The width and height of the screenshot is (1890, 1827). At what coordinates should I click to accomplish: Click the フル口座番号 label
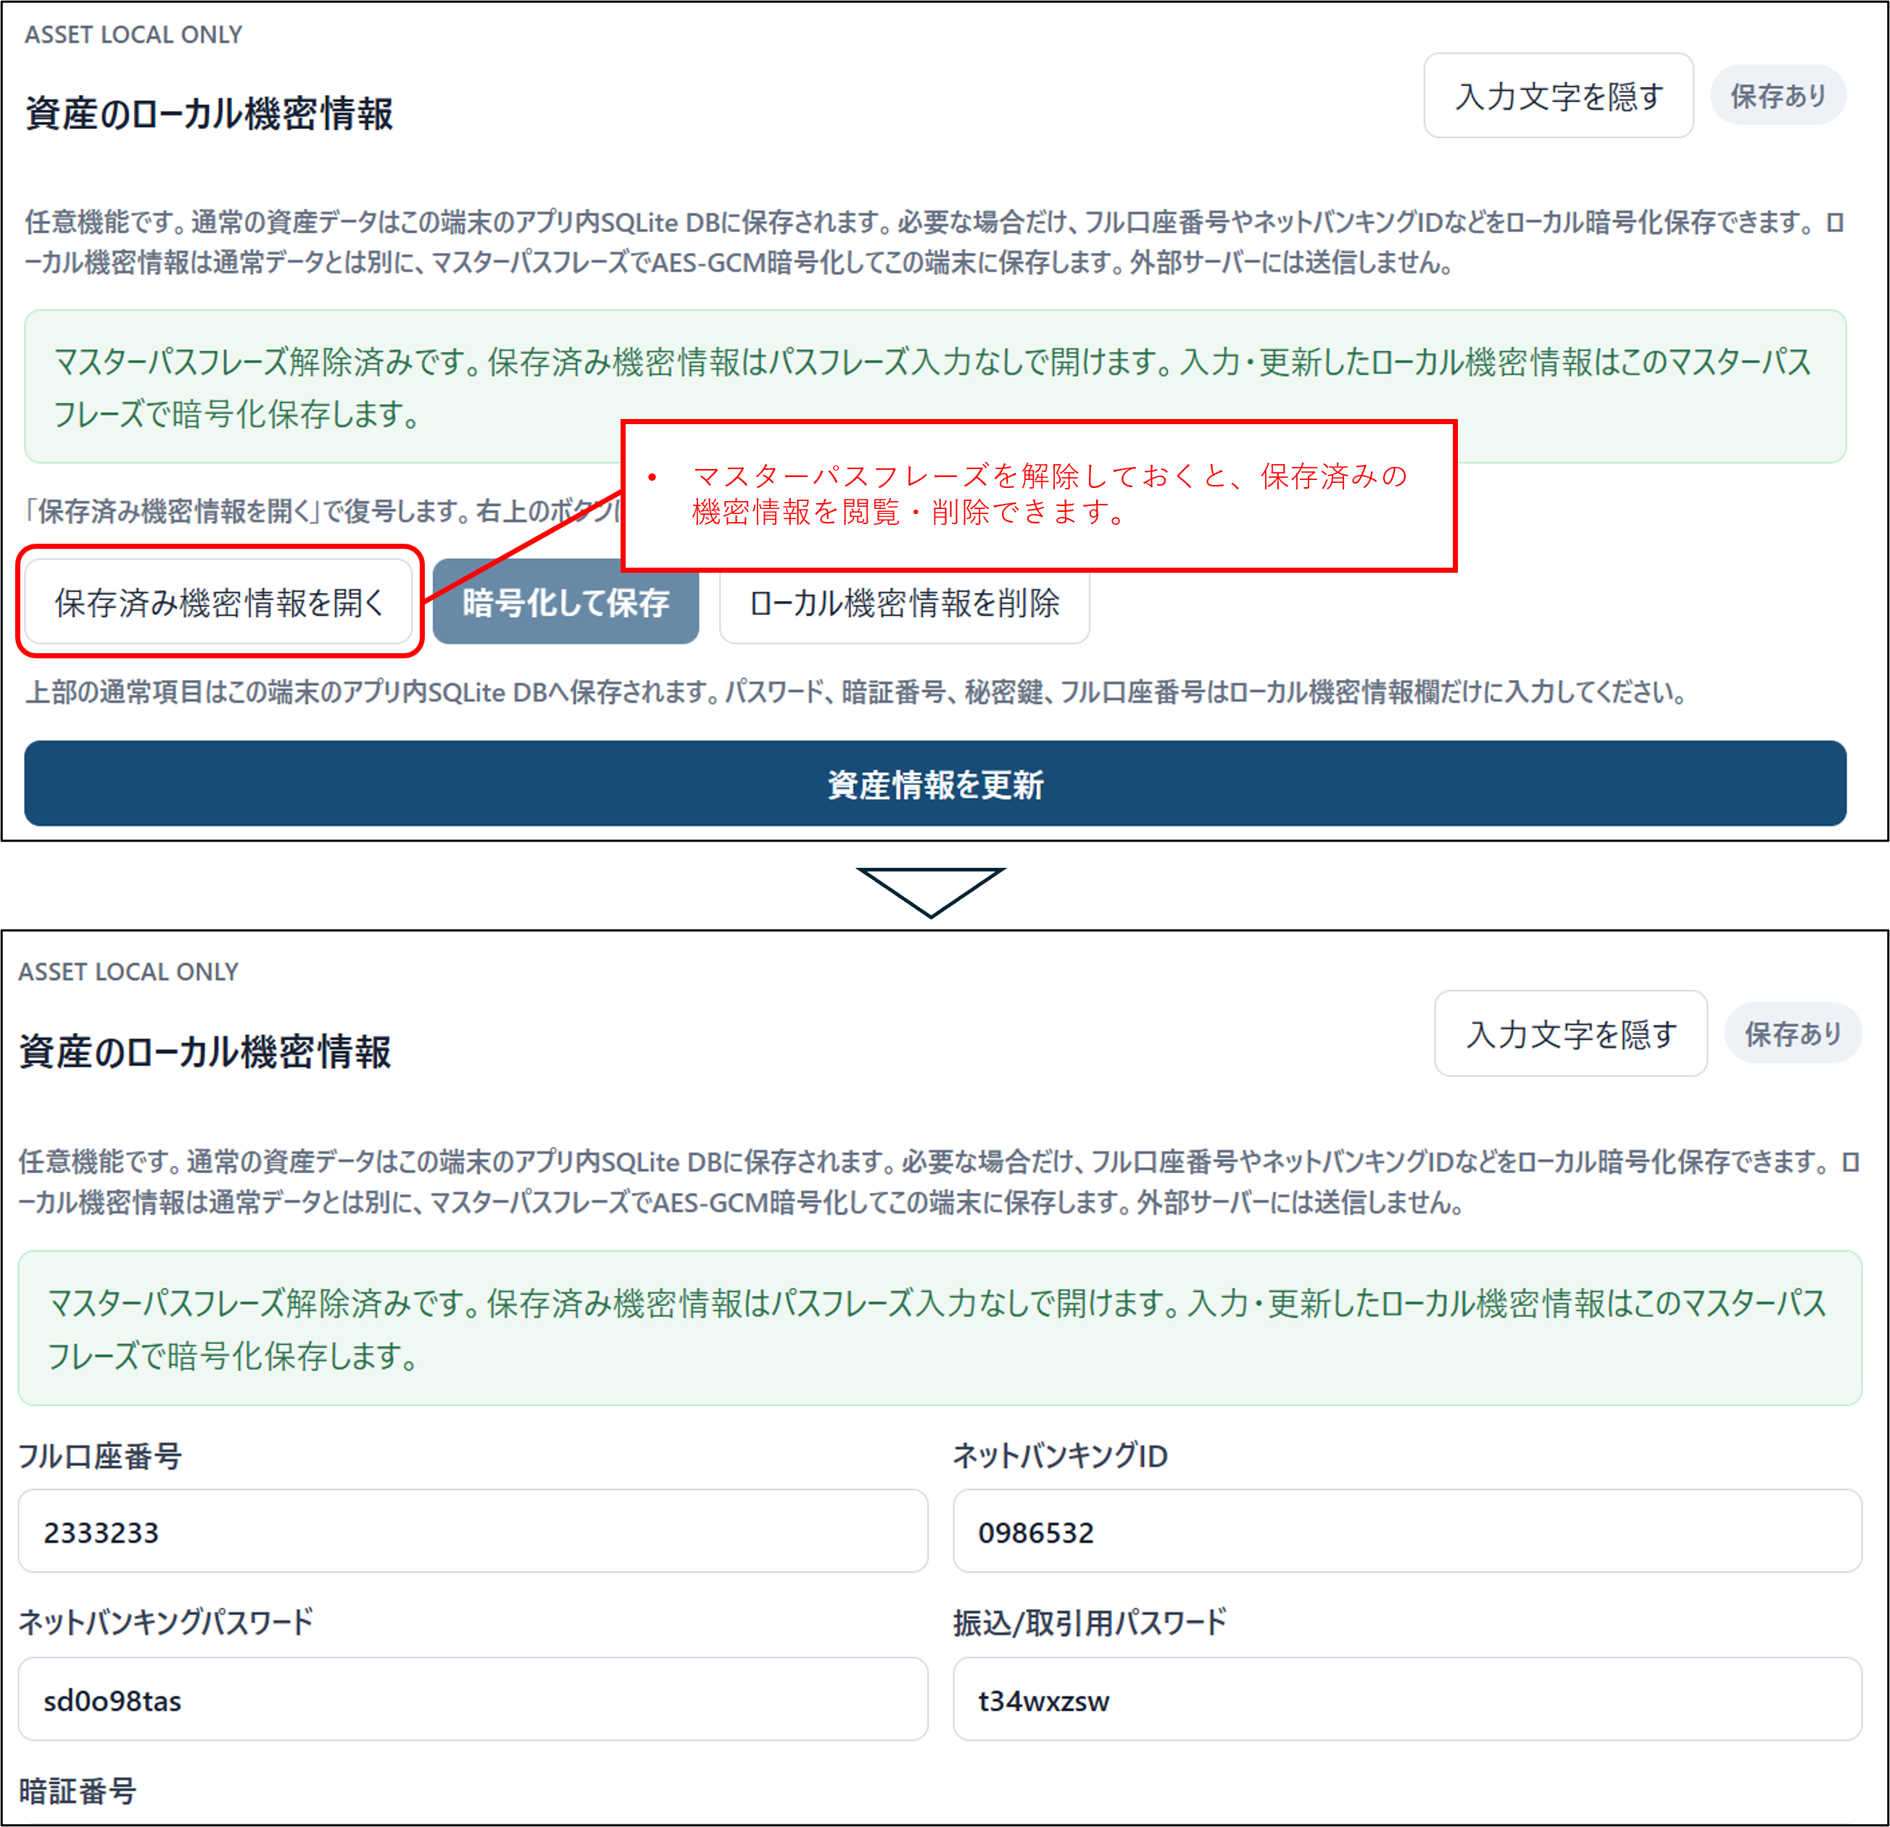pos(100,1455)
